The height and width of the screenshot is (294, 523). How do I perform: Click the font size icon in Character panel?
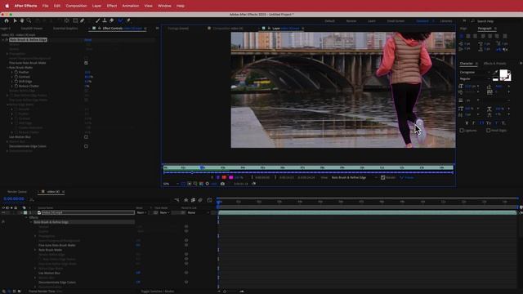pos(461,86)
